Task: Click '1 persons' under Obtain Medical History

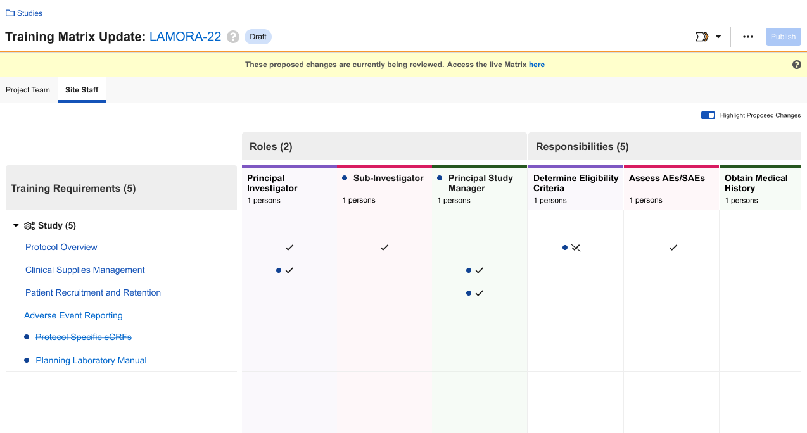Action: click(741, 201)
